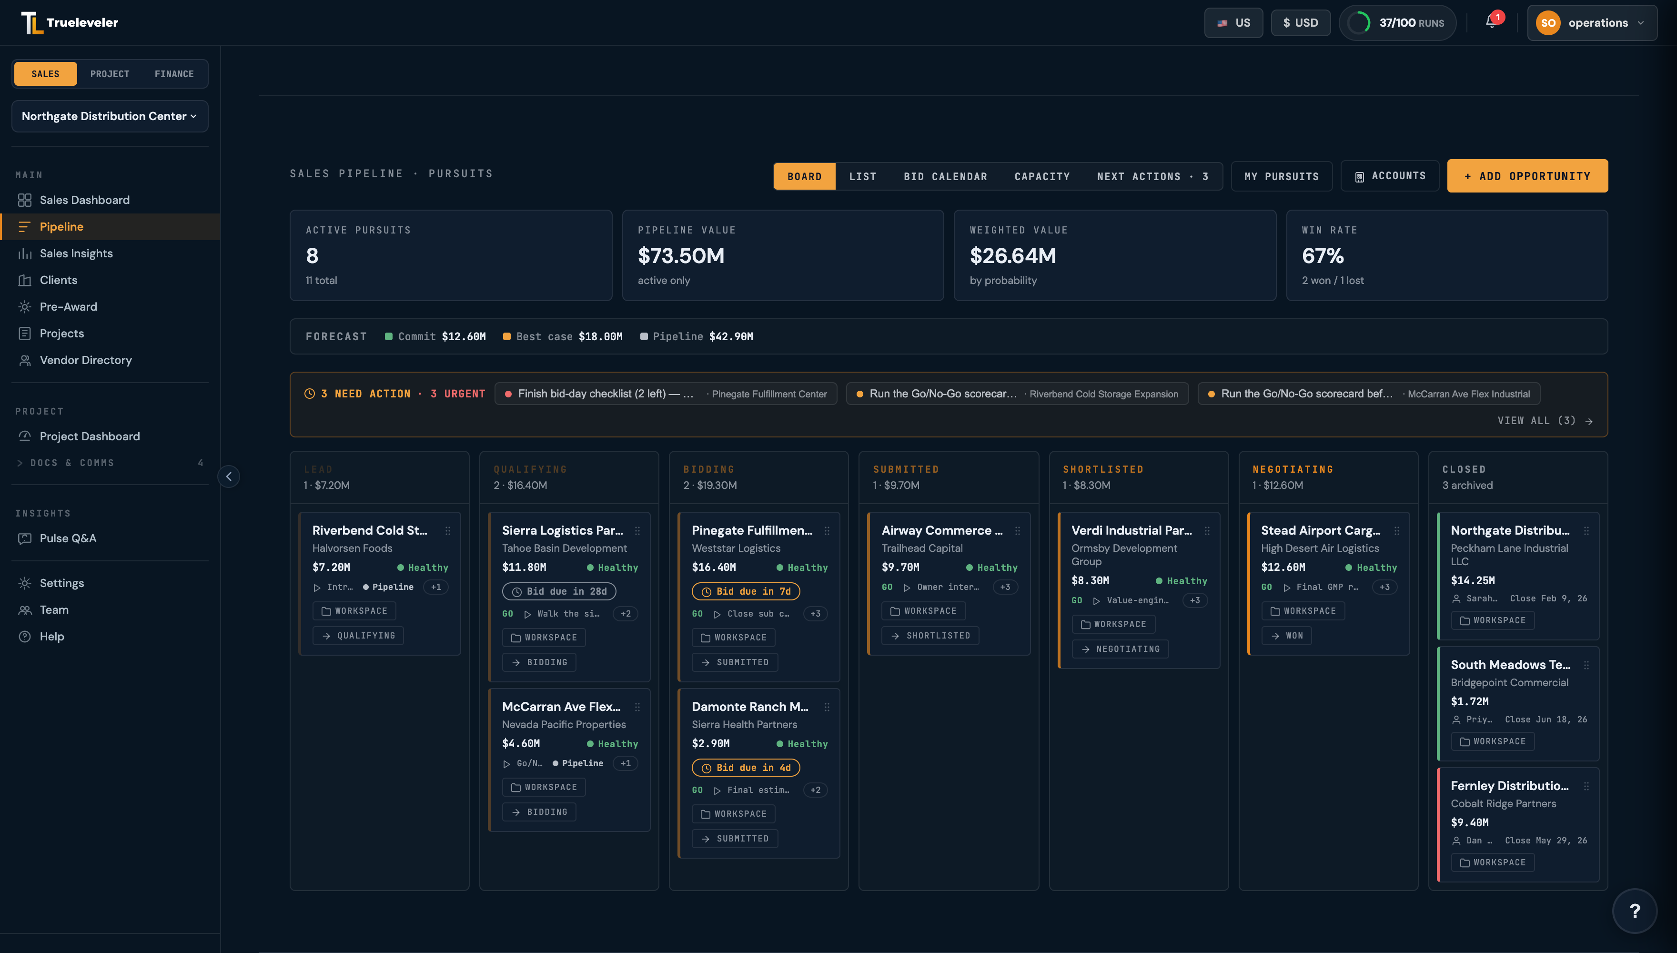Collapse the sidebar with arrow button
1677x953 pixels.
pos(228,476)
